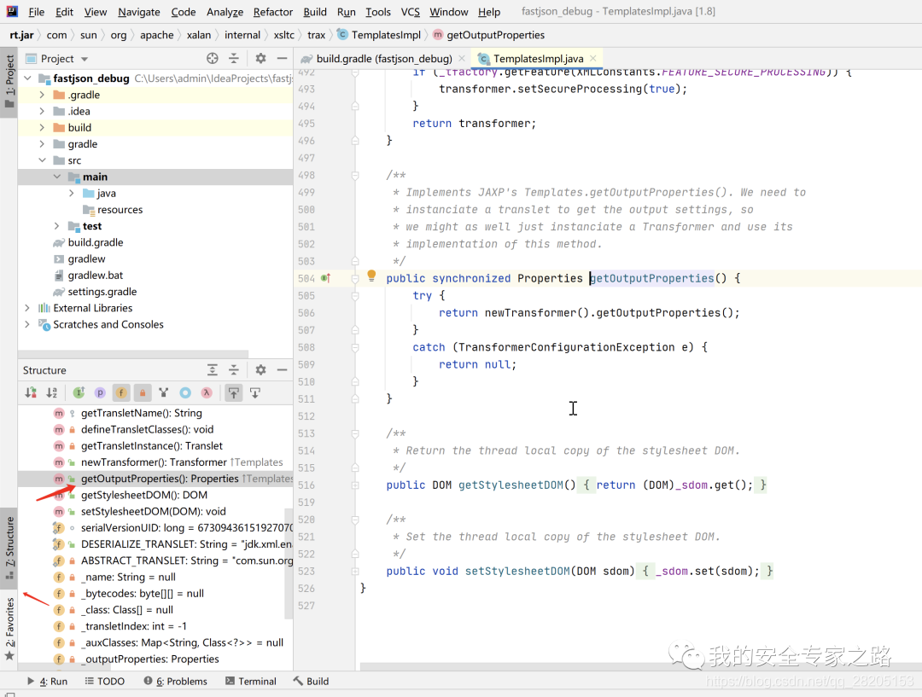Expand the test folder

[x=56, y=226]
